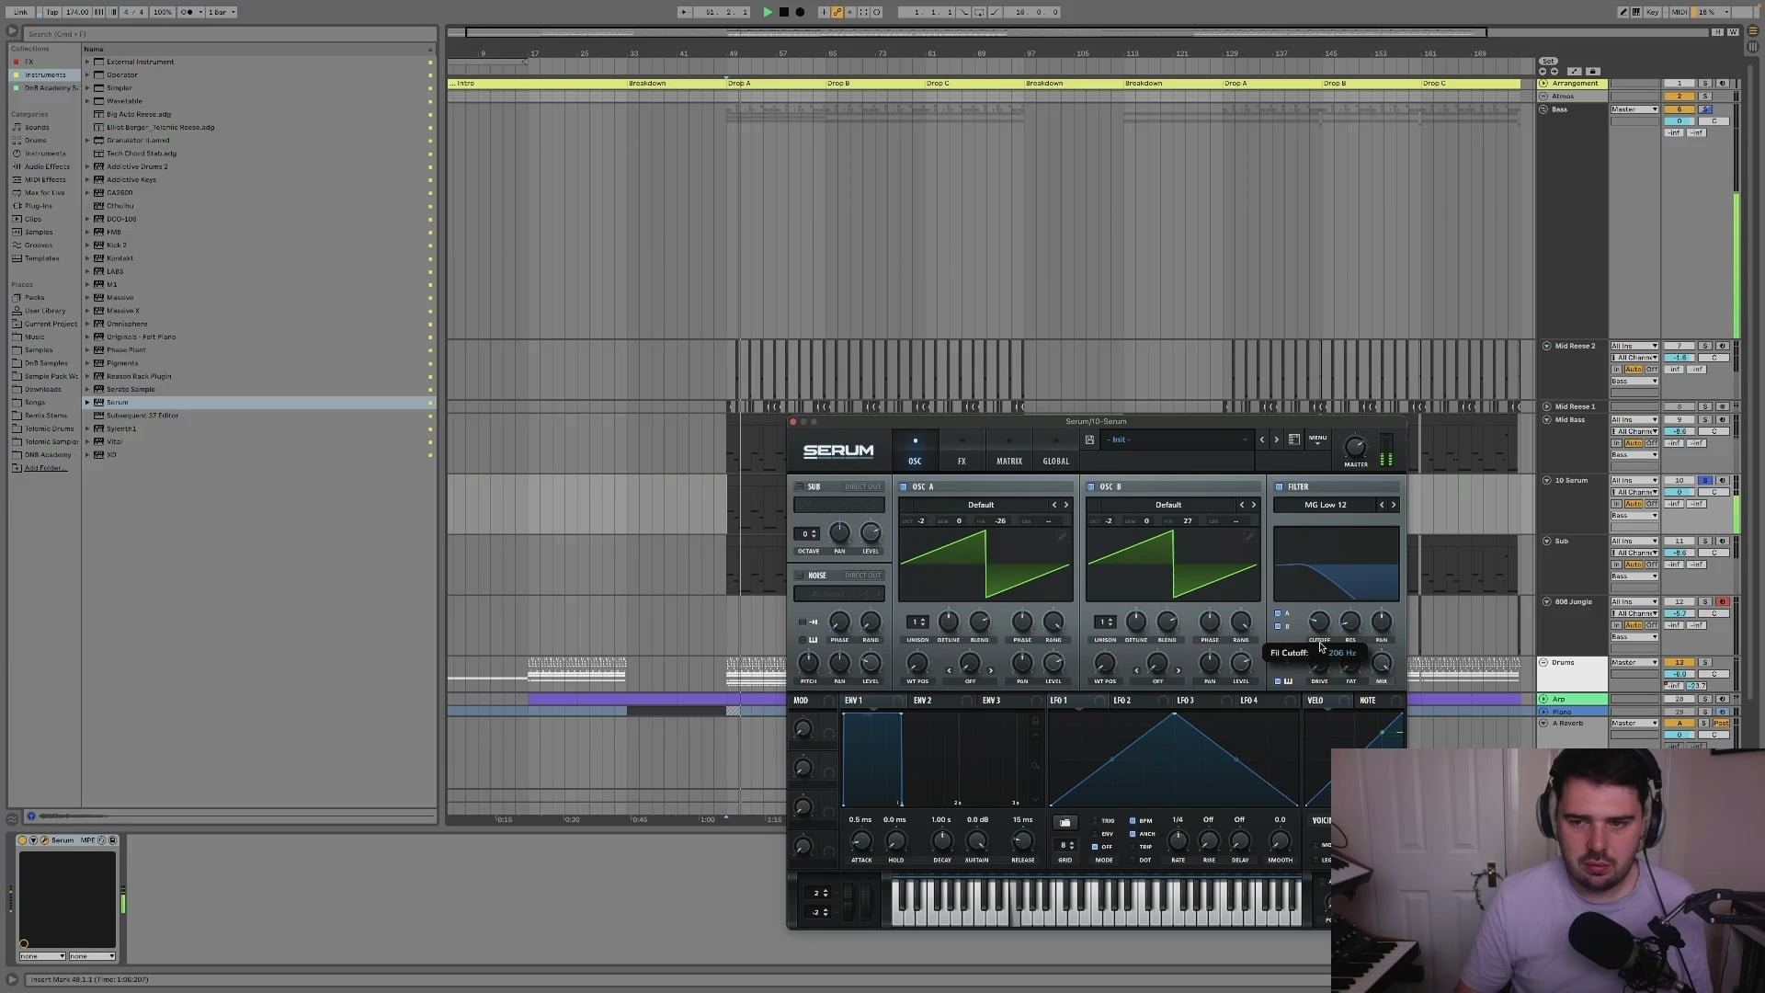Screen dimensions: 1765x993
Task: Click the browser search field
Action: (230, 34)
